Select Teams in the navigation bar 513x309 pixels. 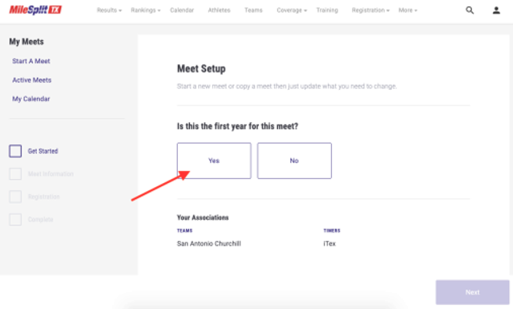253,10
